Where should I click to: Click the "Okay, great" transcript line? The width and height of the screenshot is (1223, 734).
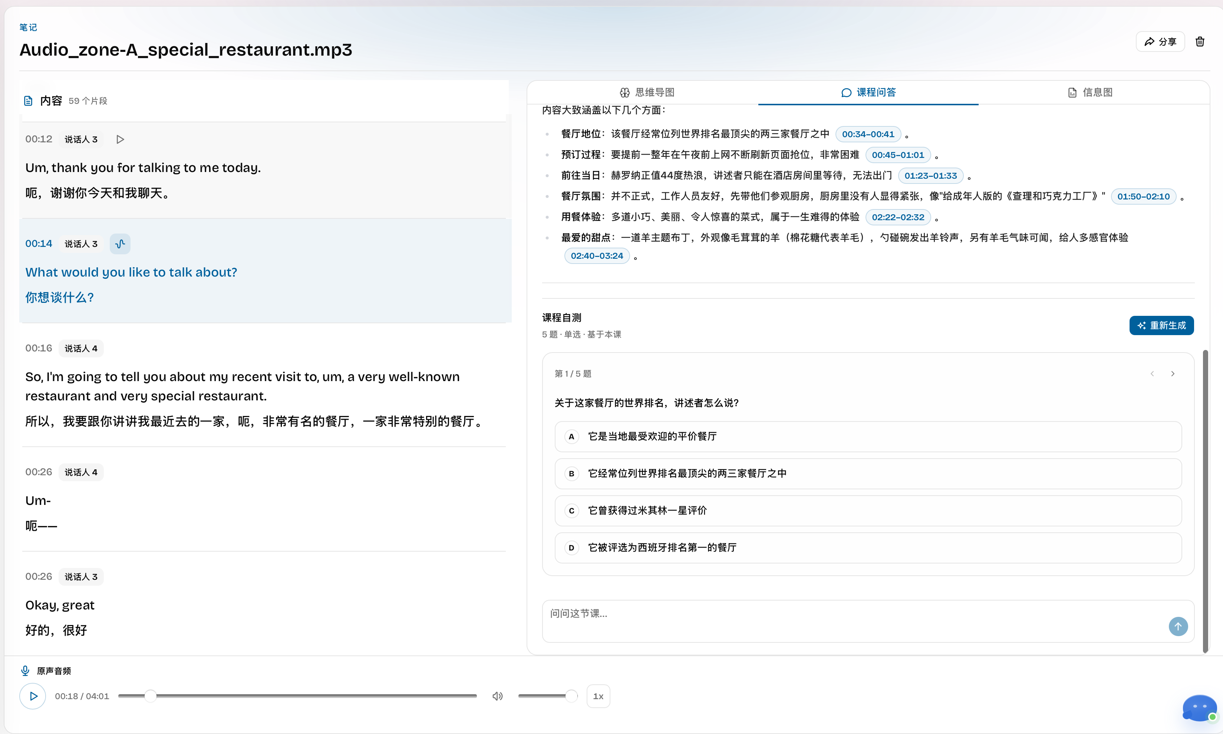point(60,605)
